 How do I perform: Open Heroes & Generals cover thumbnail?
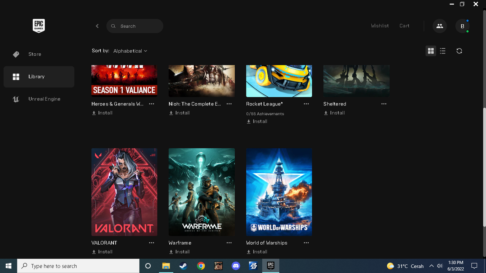coord(124,81)
